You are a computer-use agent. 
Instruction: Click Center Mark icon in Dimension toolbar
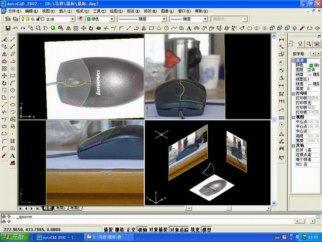point(282,125)
